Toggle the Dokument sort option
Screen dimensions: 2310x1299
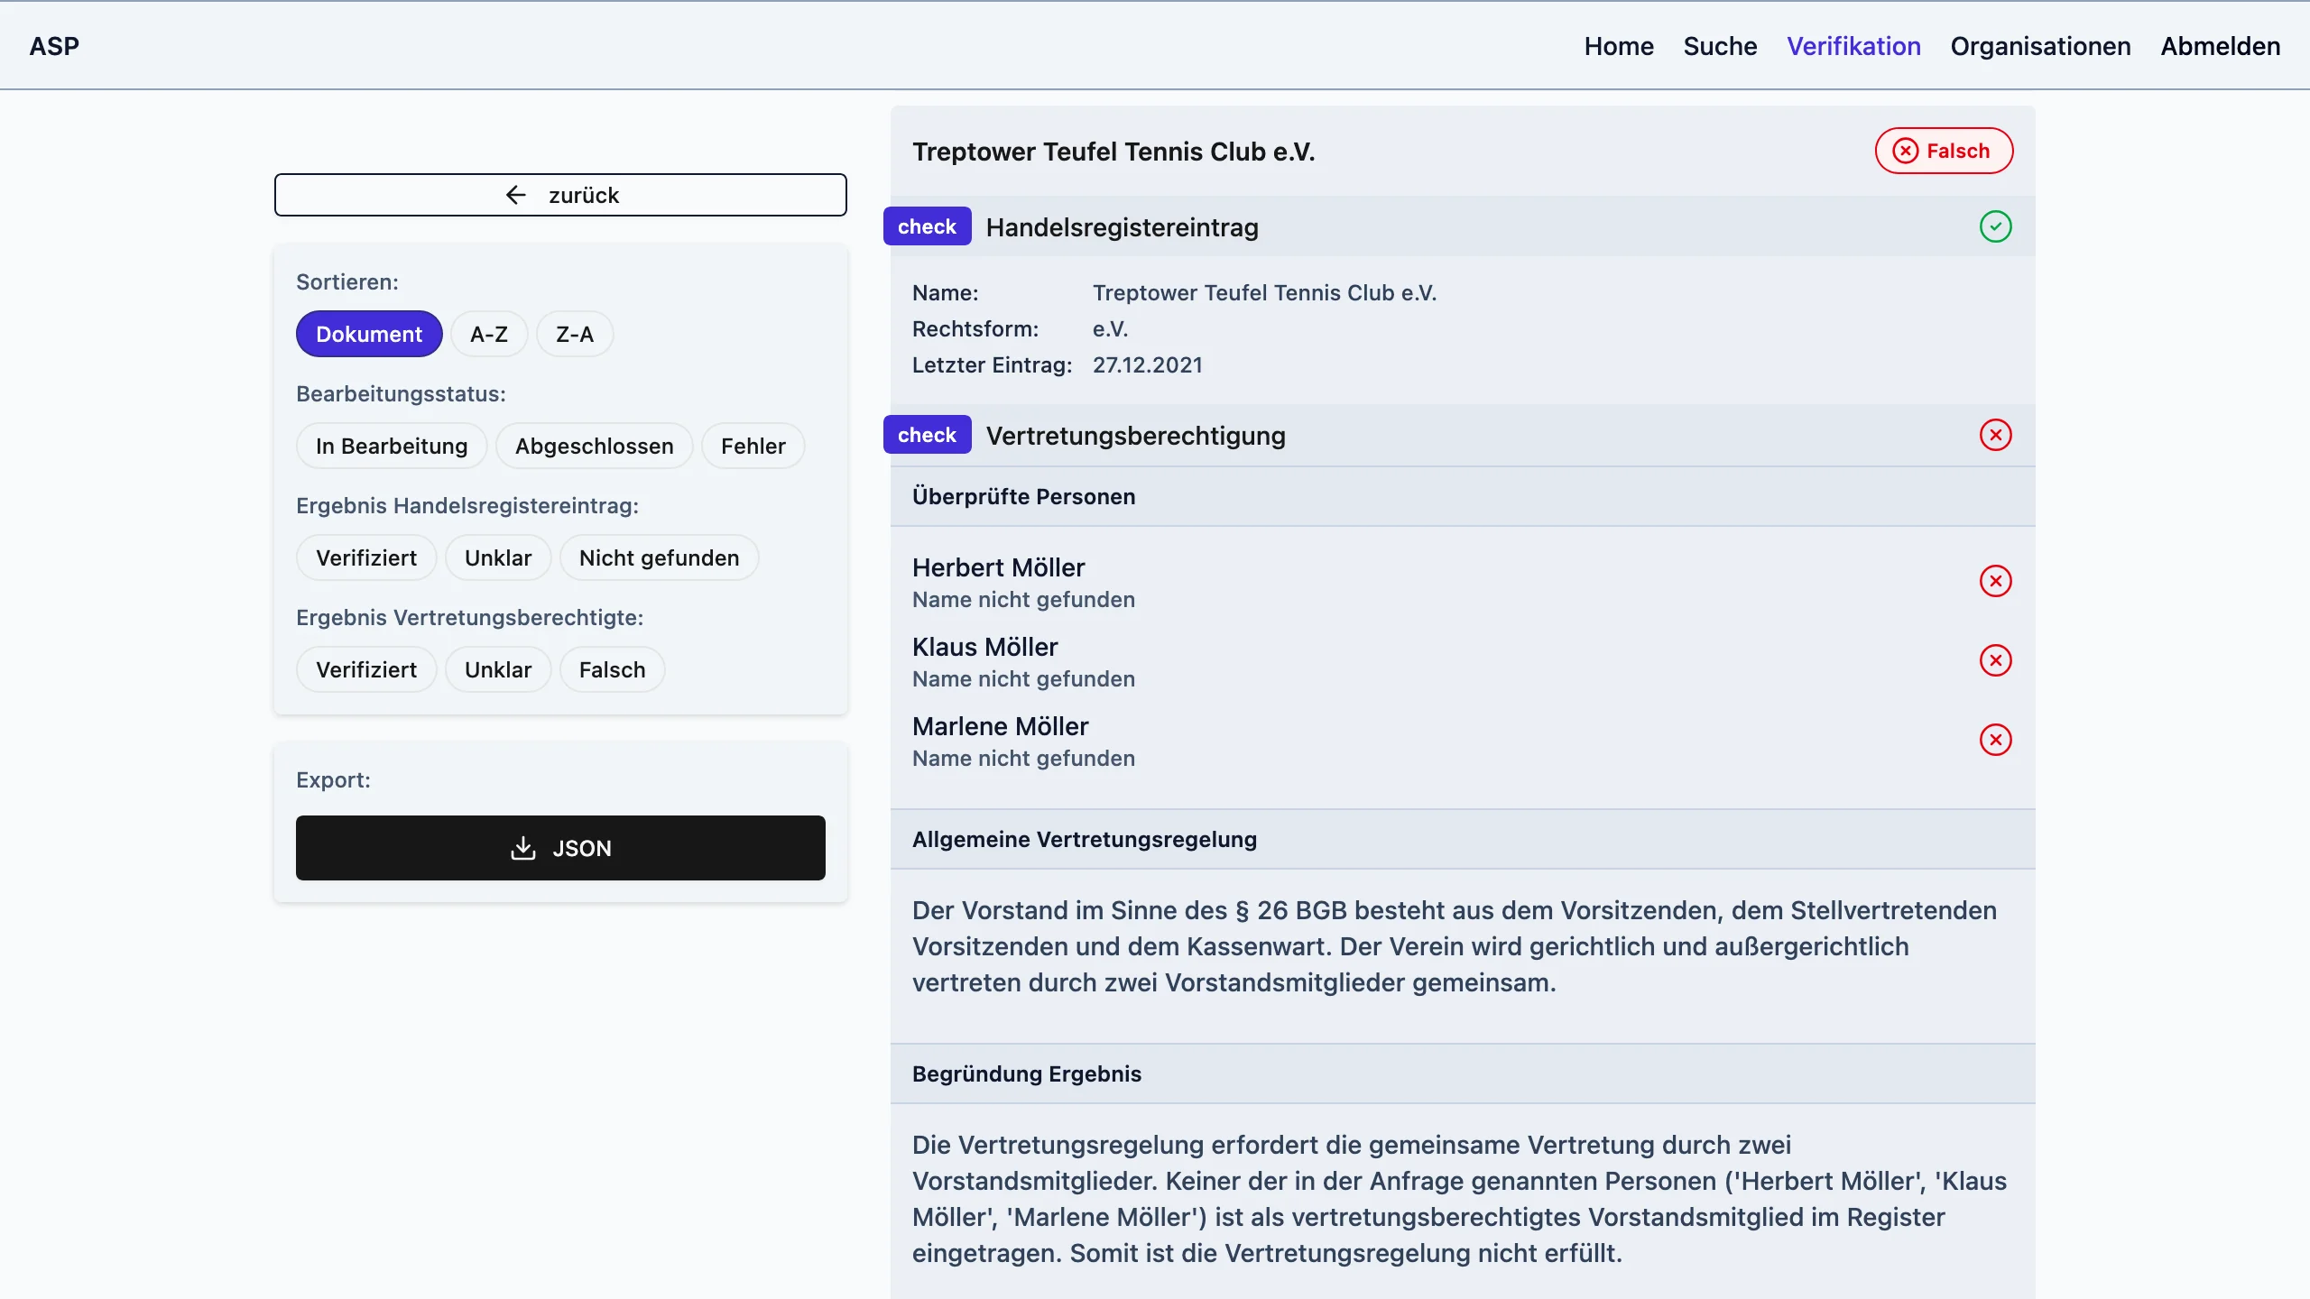pos(368,334)
